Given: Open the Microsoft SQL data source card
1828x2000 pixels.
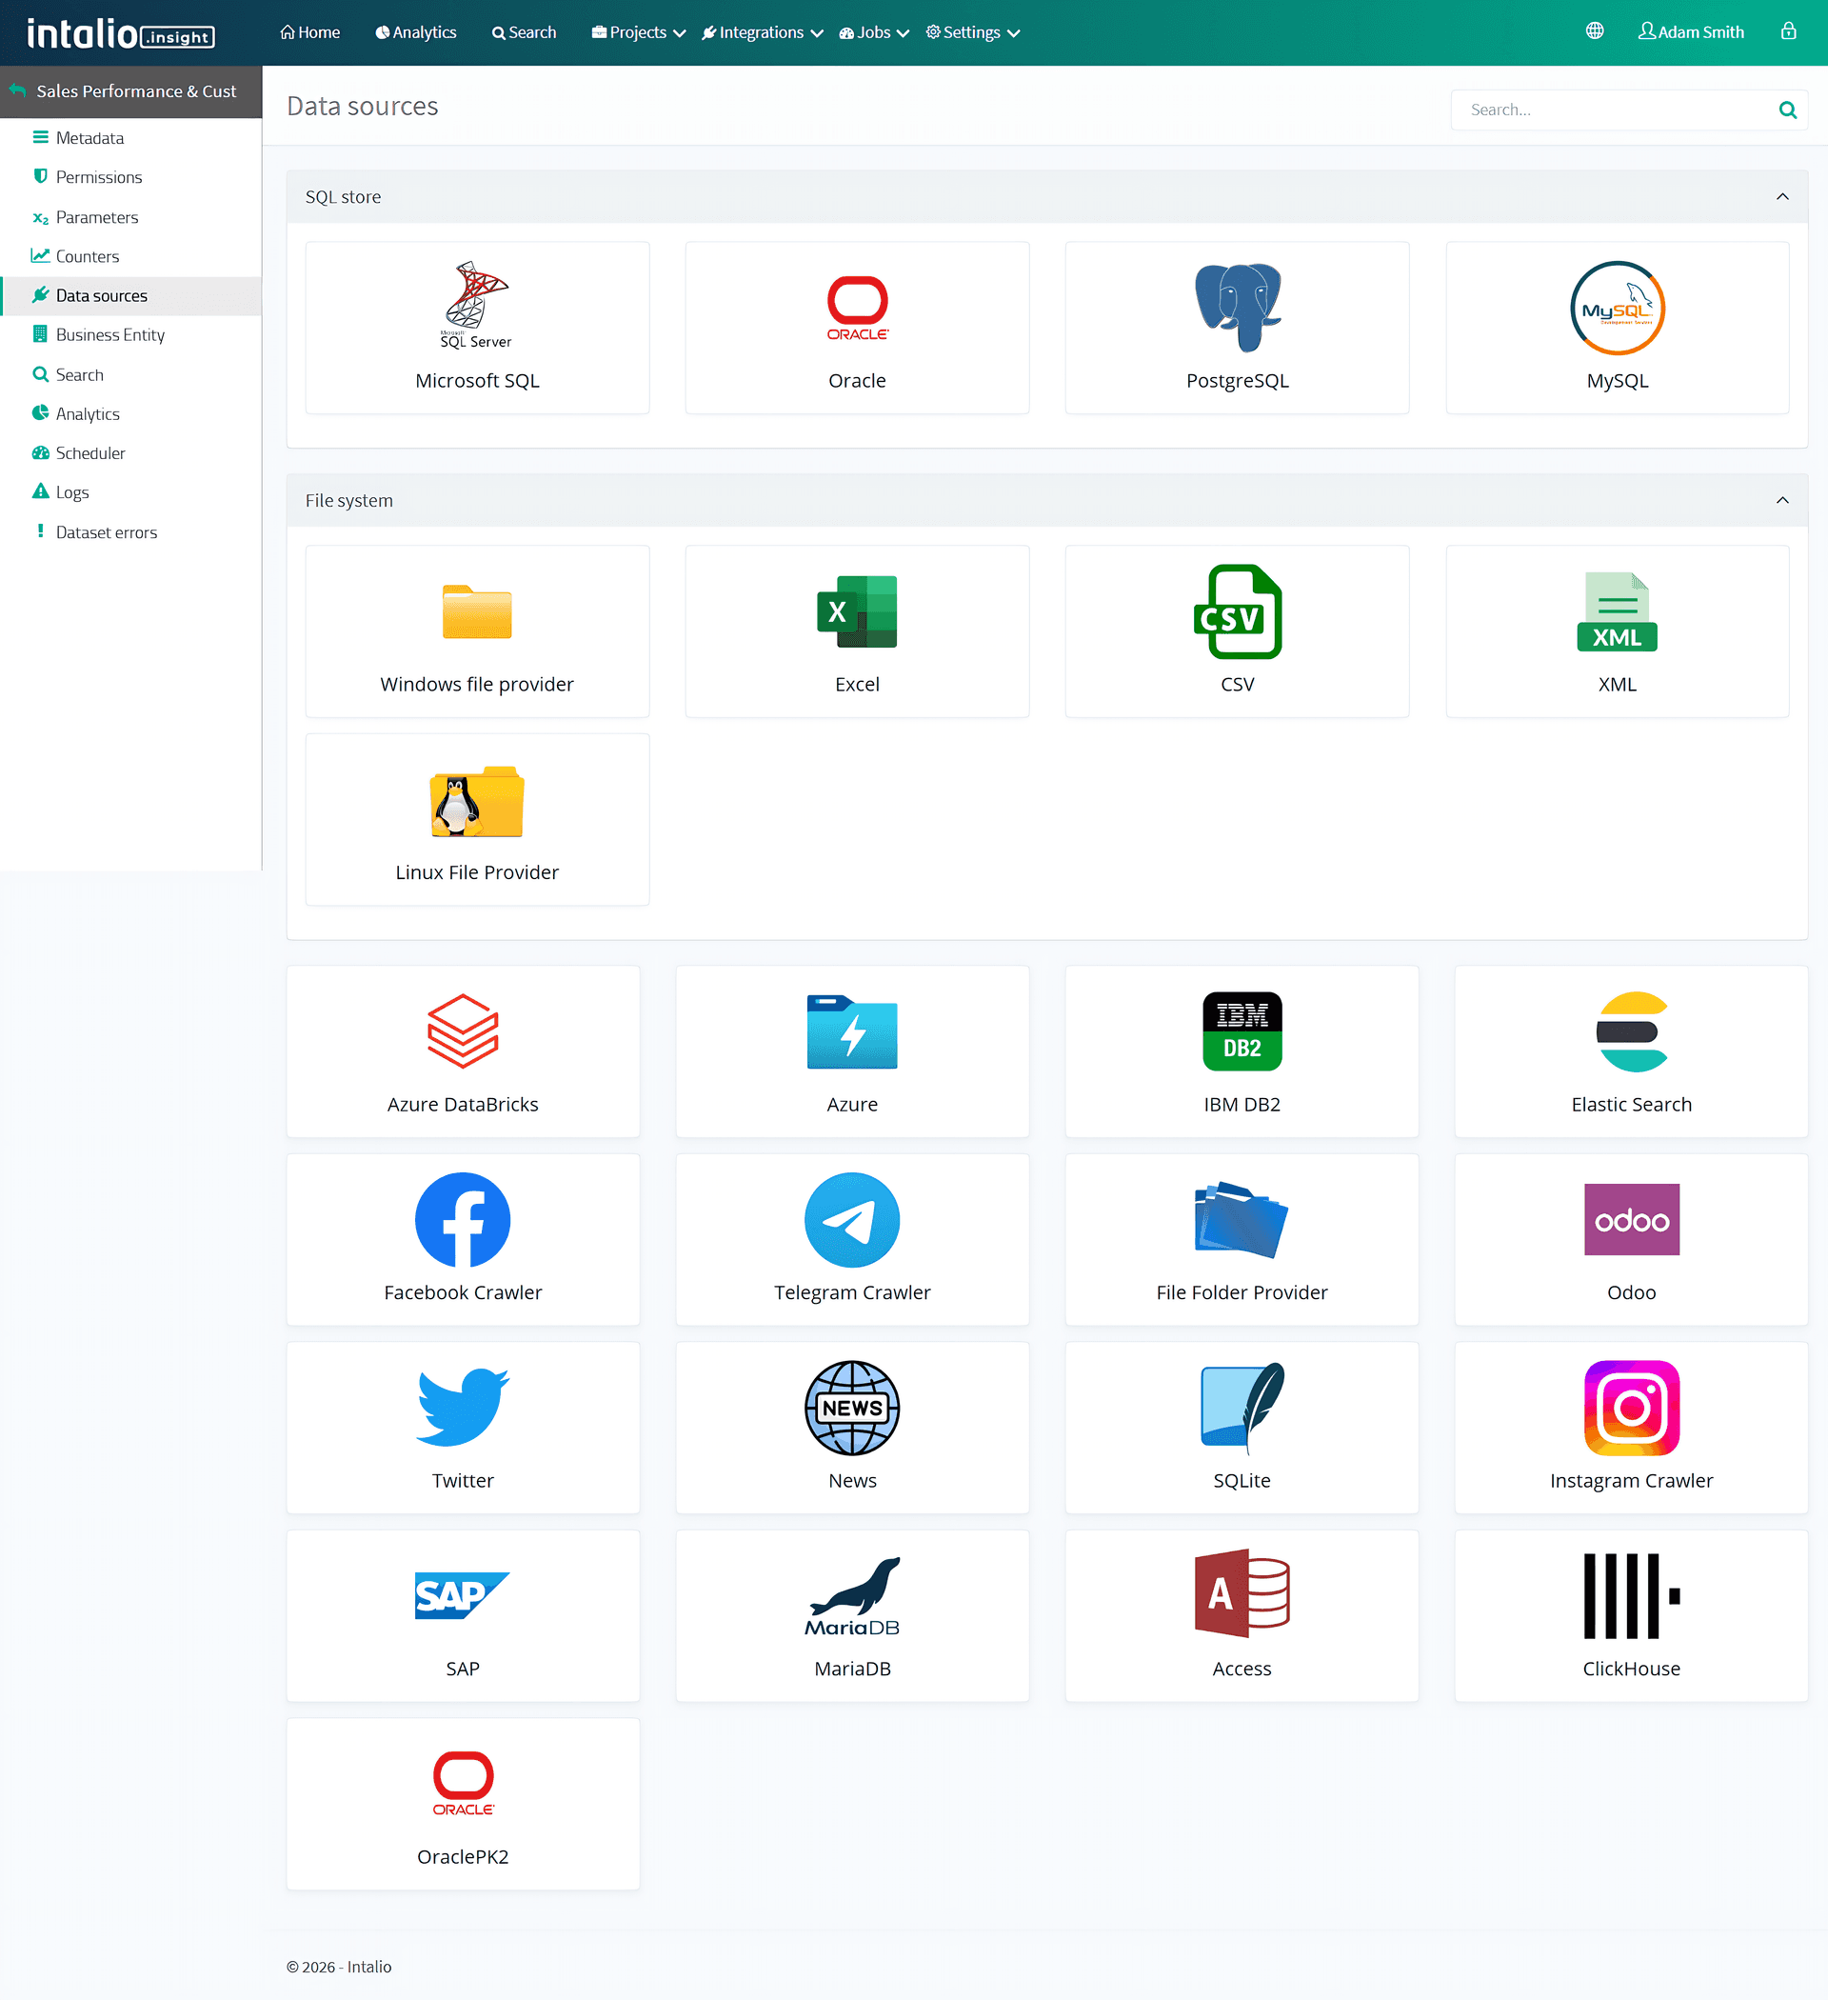Looking at the screenshot, I should pos(477,329).
